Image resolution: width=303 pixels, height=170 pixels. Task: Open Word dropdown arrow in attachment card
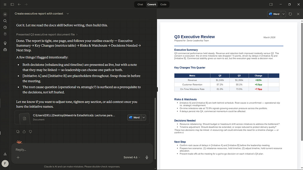point(144,118)
